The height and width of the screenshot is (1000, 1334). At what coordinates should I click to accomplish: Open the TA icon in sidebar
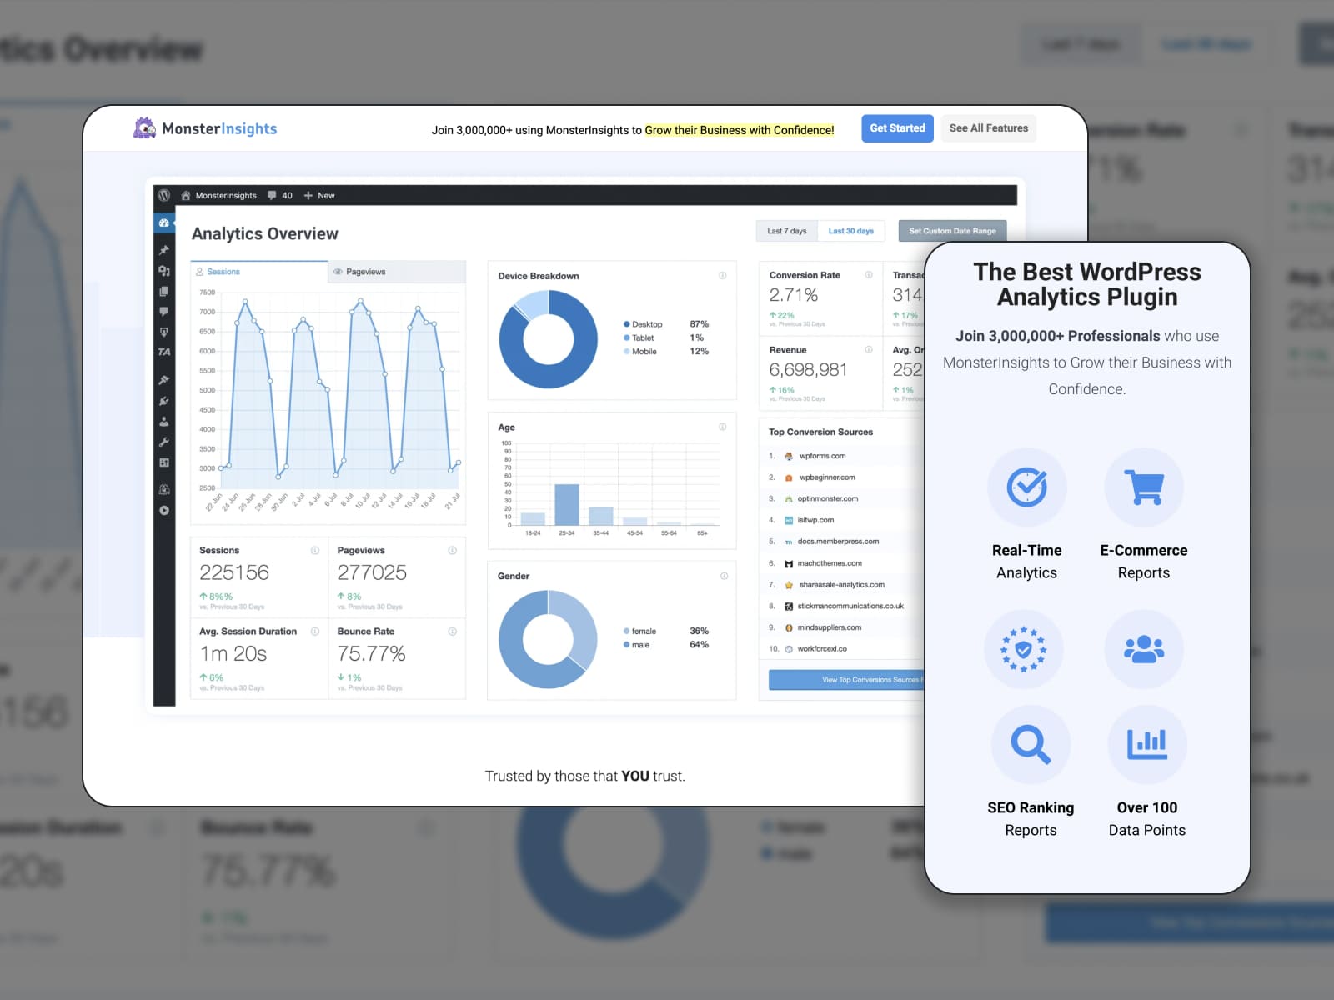coord(164,352)
